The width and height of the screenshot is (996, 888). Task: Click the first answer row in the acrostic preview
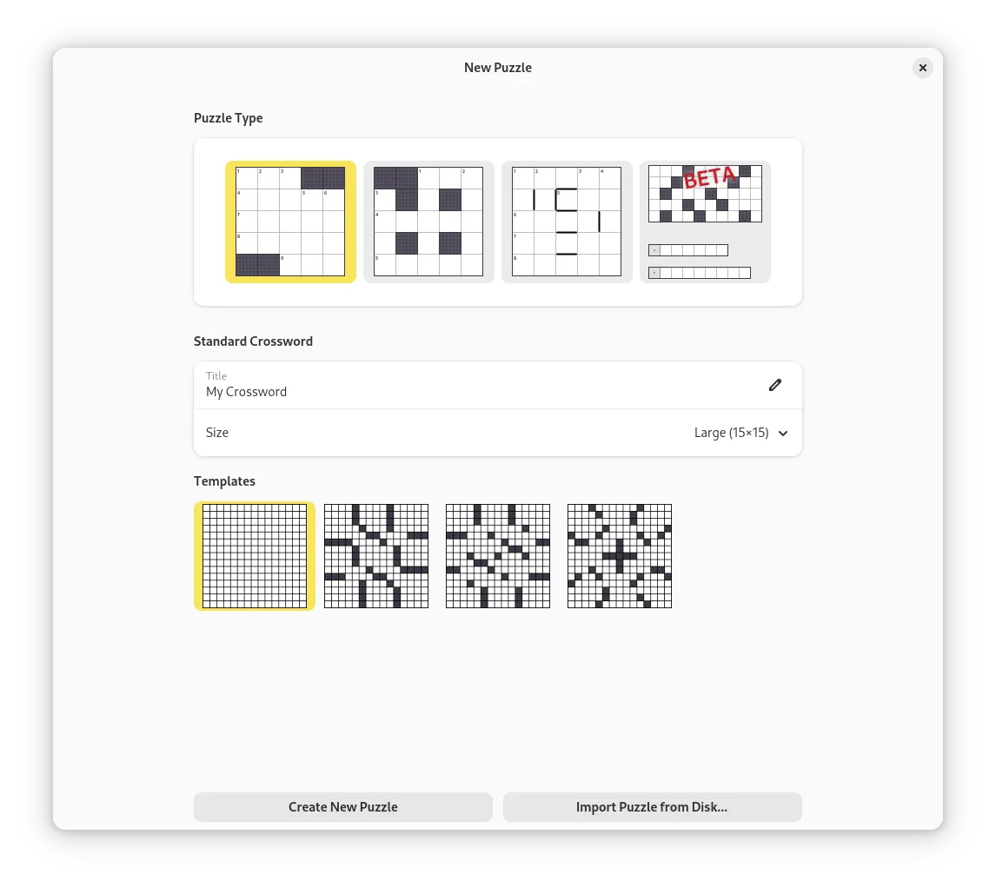pos(687,249)
